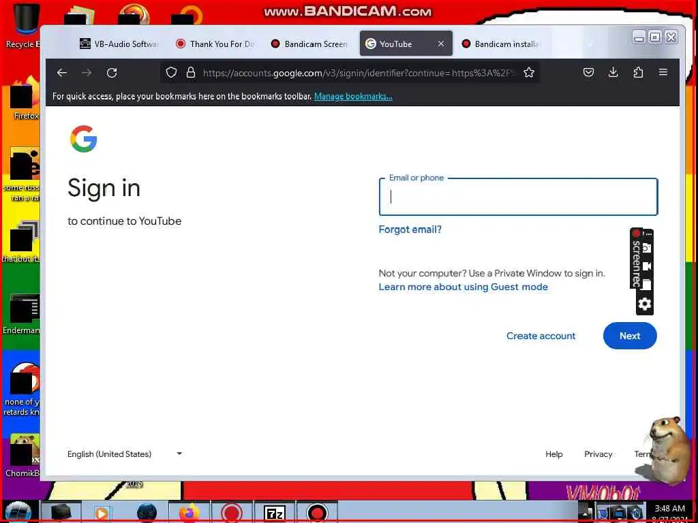
Task: Open the Privacy footer link
Action: tap(598, 454)
